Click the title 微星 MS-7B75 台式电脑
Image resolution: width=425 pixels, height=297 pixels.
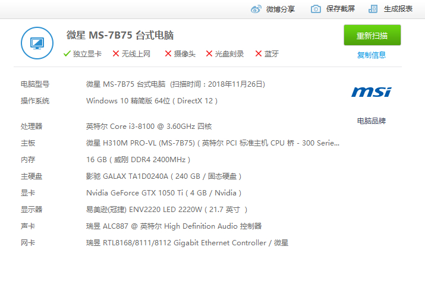click(120, 35)
